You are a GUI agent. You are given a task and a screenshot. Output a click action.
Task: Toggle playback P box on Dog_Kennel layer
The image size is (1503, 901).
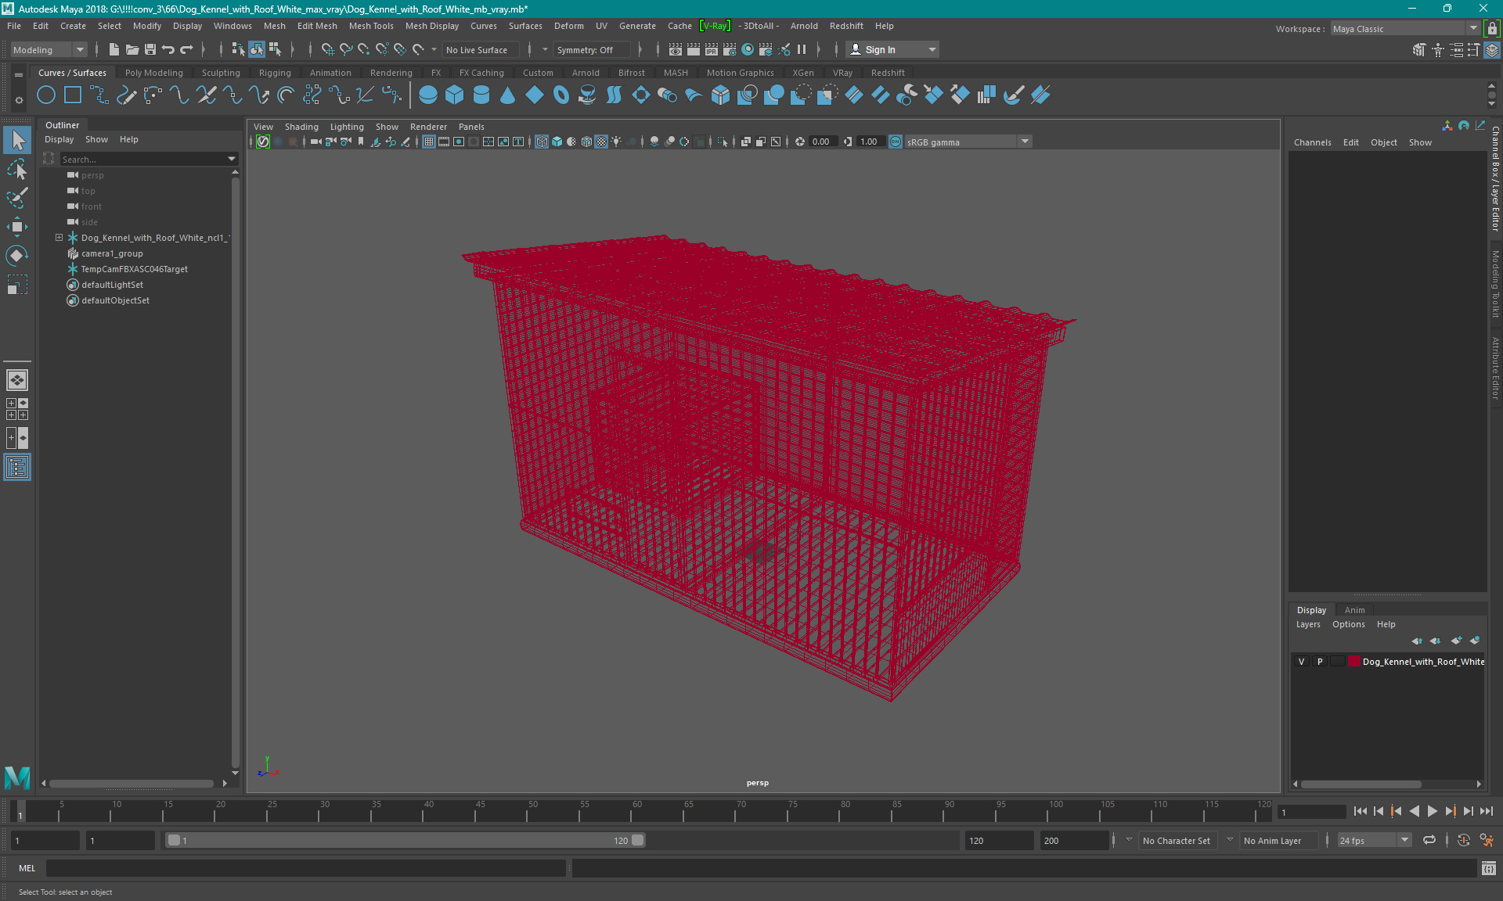1320,662
